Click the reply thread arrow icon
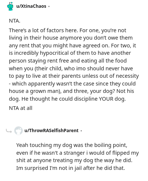 tap(9, 131)
